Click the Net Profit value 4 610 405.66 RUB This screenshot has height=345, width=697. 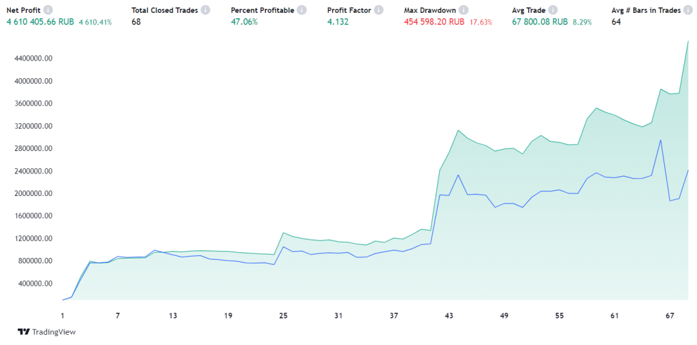[40, 22]
